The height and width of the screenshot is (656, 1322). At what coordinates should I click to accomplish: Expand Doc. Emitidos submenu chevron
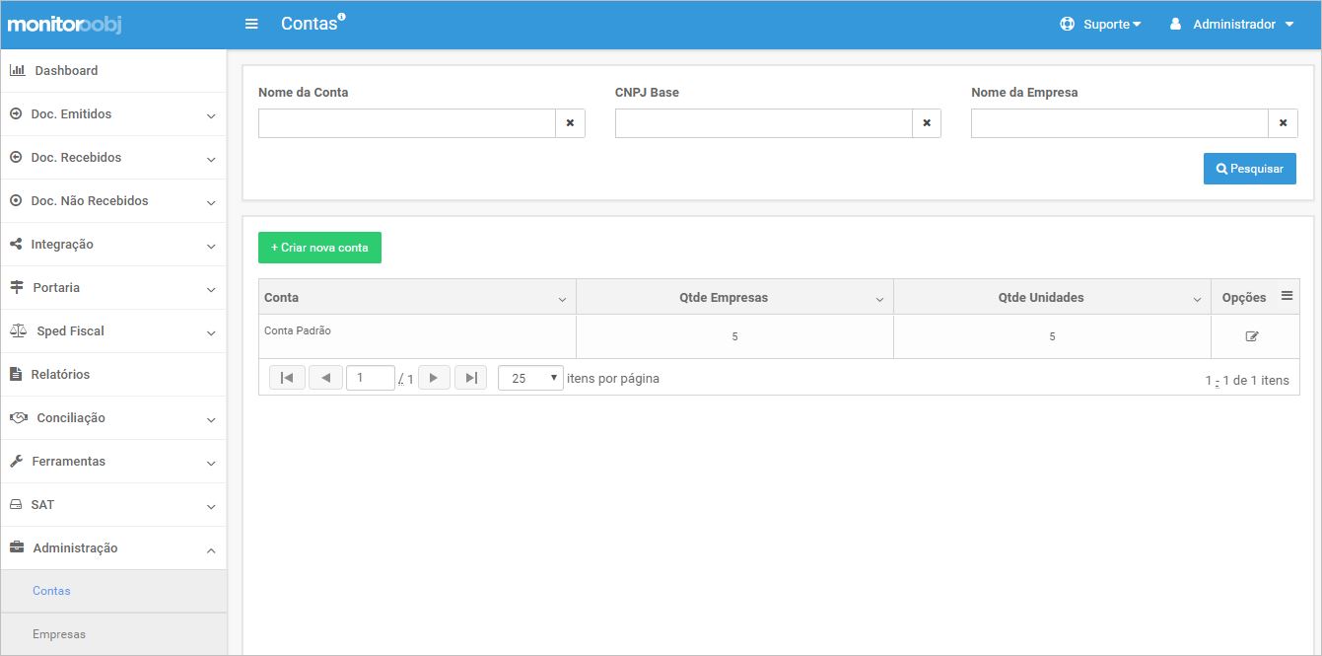211,116
